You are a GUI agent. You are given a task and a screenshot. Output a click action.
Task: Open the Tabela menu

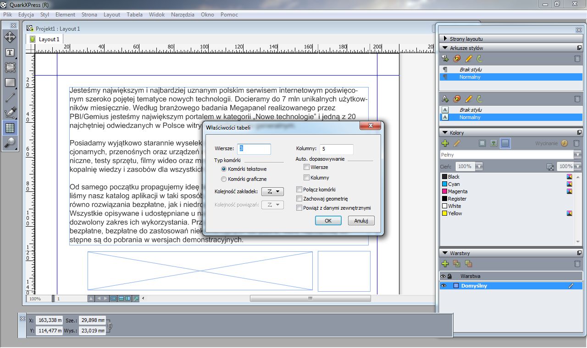pos(134,15)
